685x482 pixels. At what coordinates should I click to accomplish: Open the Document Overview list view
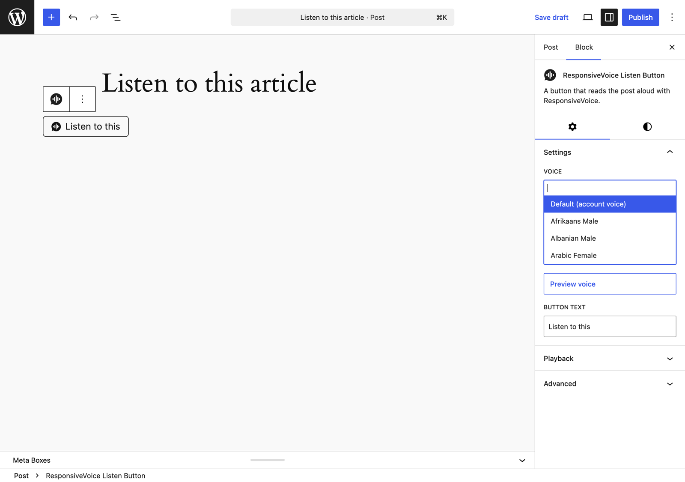coord(116,17)
